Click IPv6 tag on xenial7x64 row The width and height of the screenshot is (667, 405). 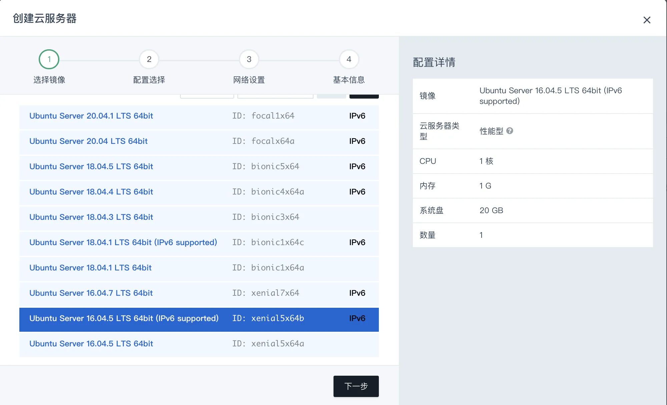pyautogui.click(x=357, y=293)
